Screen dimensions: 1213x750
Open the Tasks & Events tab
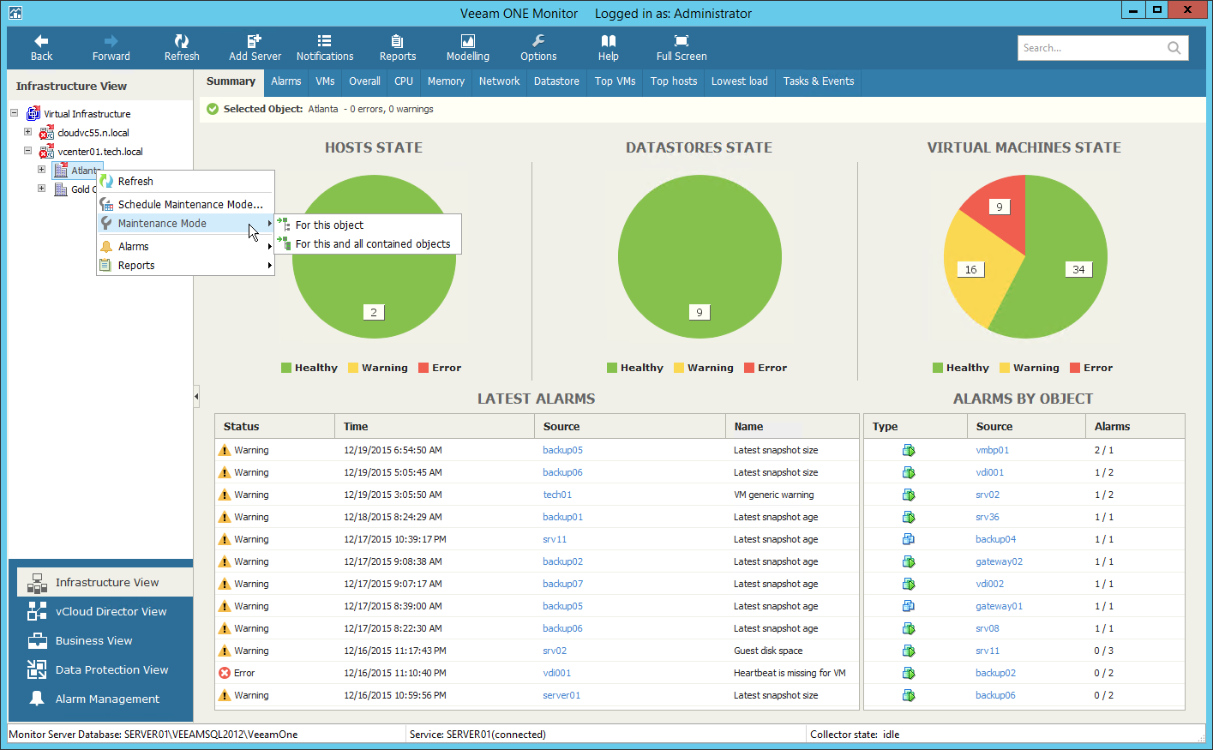819,81
